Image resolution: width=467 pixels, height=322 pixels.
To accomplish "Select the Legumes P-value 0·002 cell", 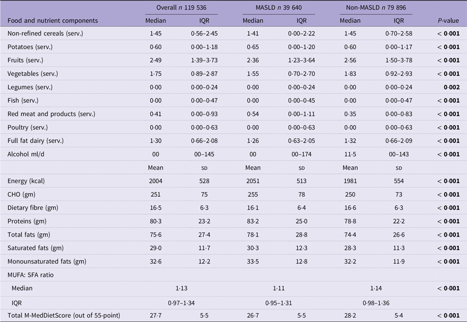I will (452, 87).
